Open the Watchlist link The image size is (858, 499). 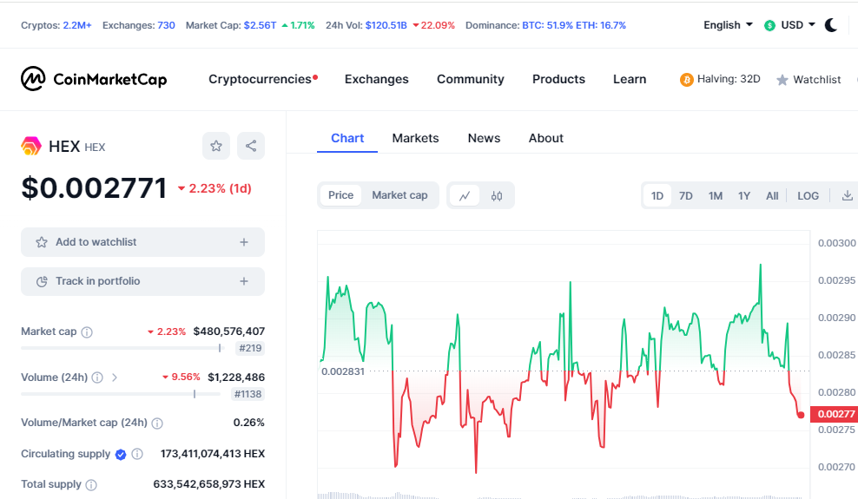[816, 80]
